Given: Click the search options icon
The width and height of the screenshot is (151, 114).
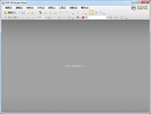Looking at the screenshot, I should (x=121, y=18).
